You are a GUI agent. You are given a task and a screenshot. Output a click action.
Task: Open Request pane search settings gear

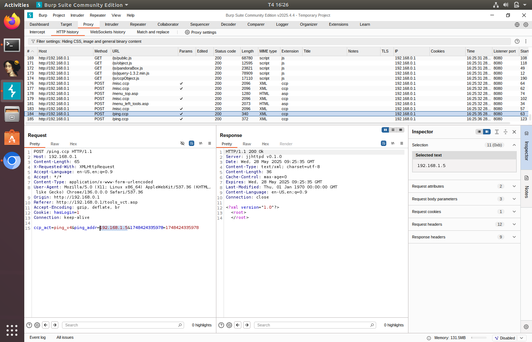coord(37,325)
